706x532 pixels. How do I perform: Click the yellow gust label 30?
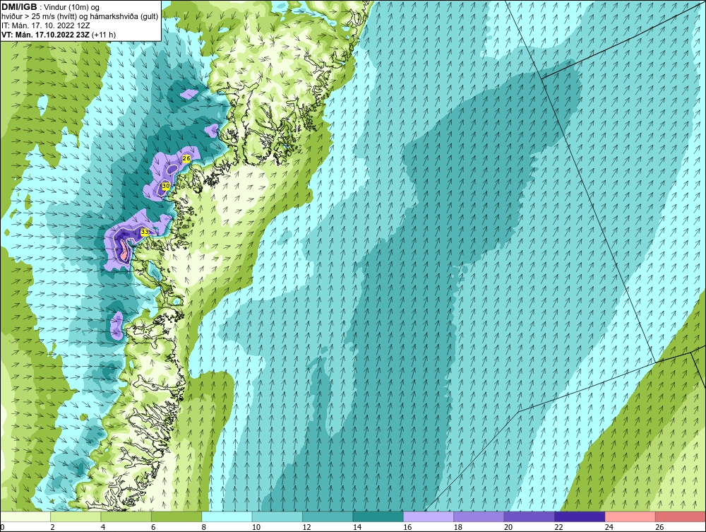[x=166, y=186]
